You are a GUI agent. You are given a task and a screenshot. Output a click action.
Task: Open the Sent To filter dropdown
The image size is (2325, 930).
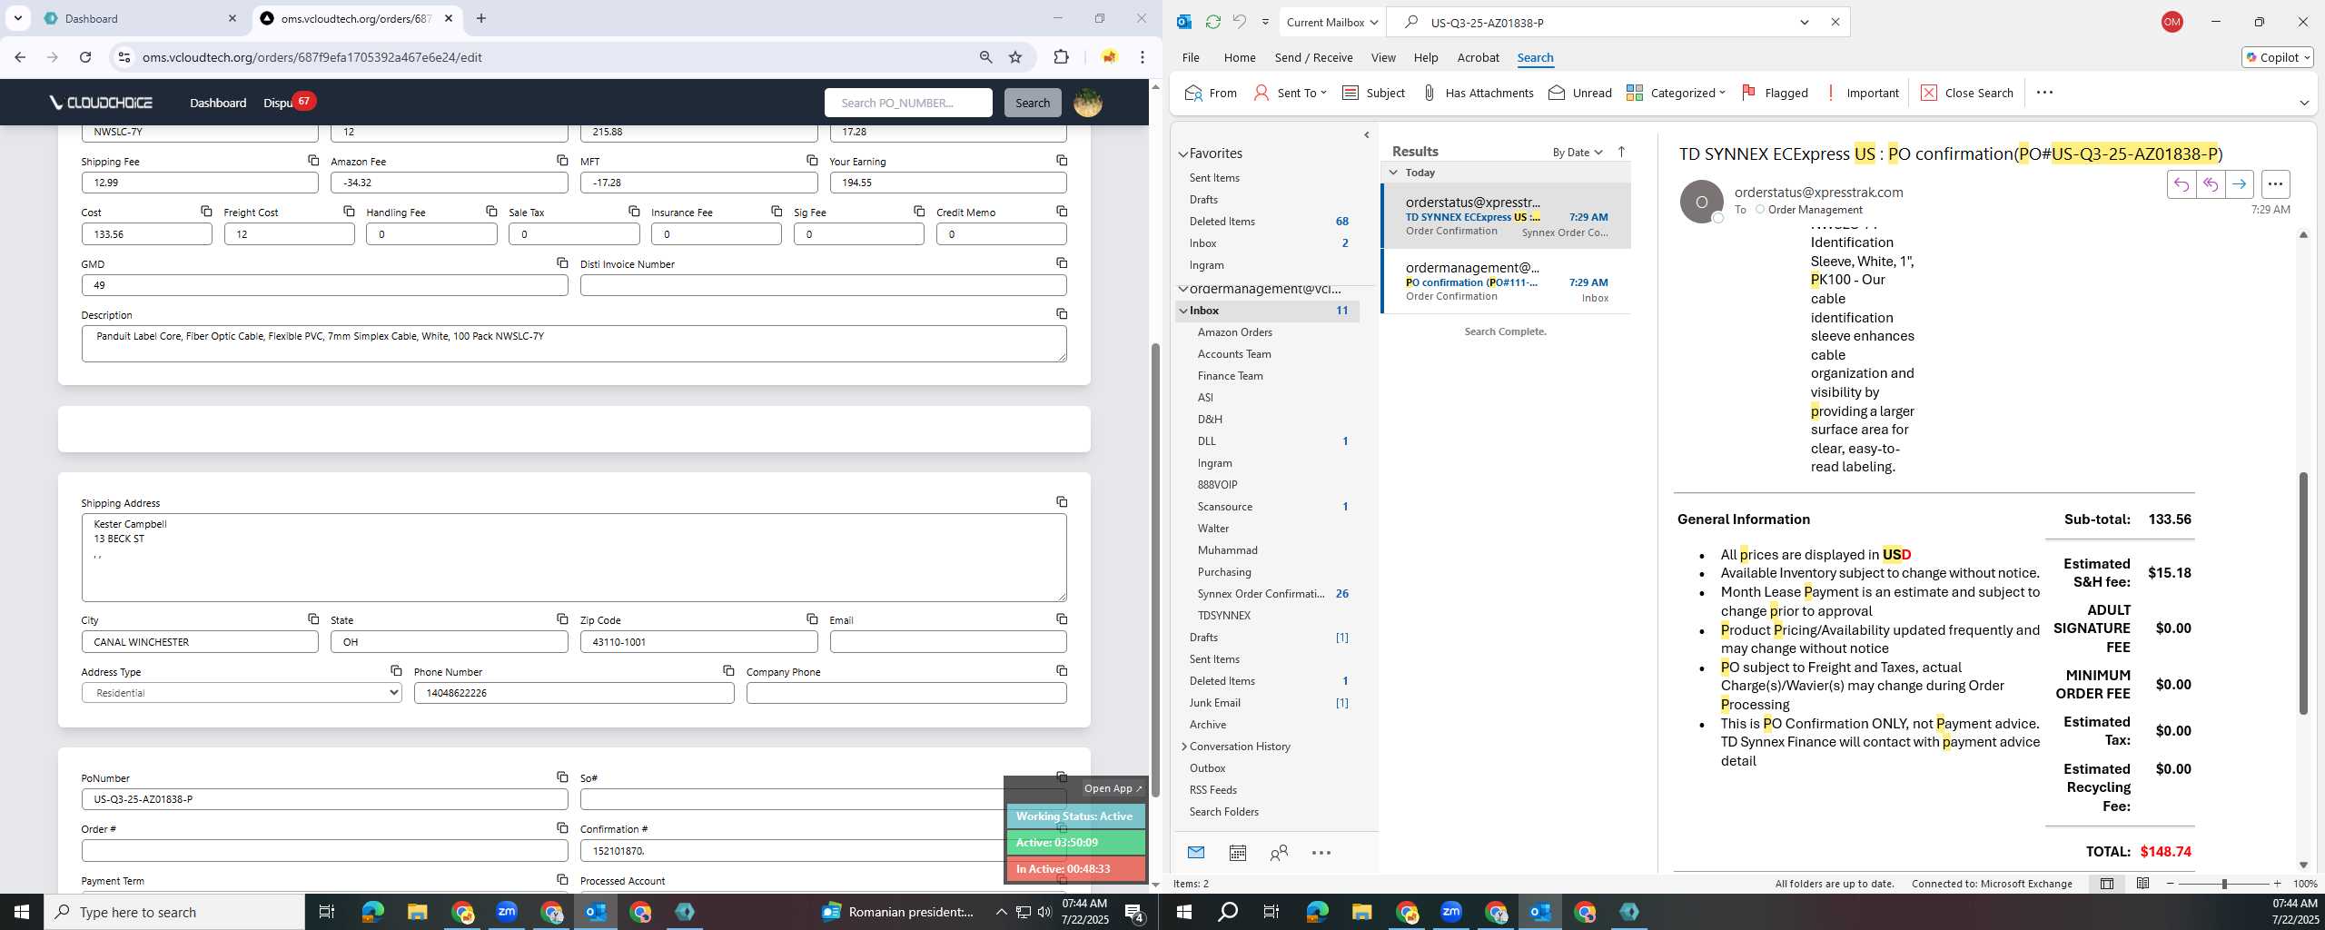coord(1290,93)
